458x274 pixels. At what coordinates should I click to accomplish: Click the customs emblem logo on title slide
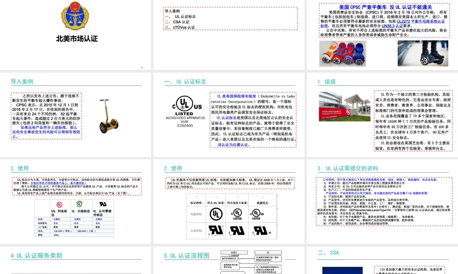tap(75, 16)
